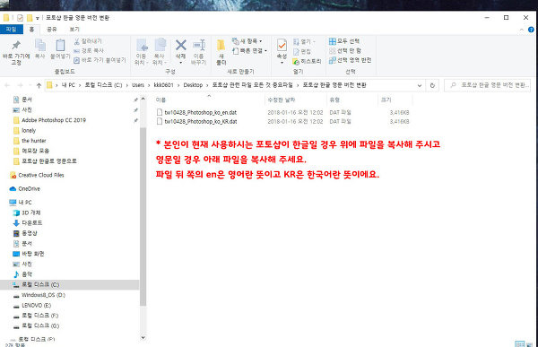Screen dimensions: 538x347
Task: Open the blue help question-mark icon
Action: 531,30
